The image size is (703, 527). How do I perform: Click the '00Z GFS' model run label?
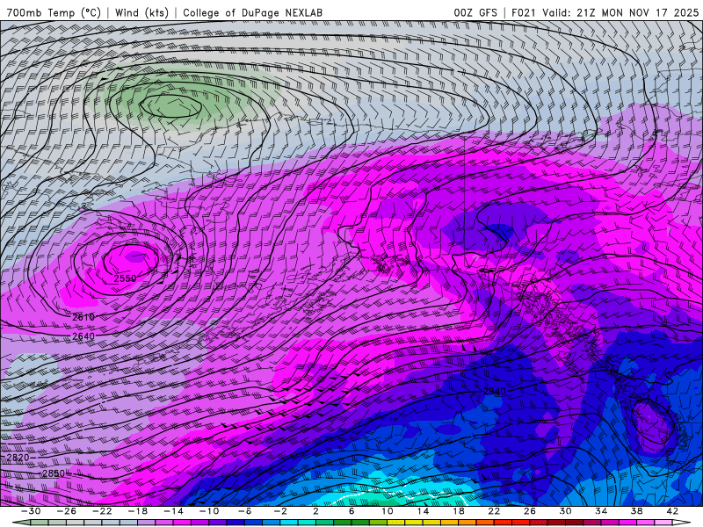click(475, 12)
